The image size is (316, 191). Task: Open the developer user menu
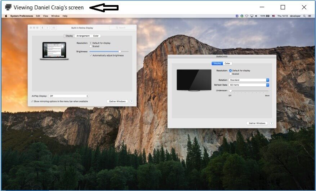click(295, 16)
